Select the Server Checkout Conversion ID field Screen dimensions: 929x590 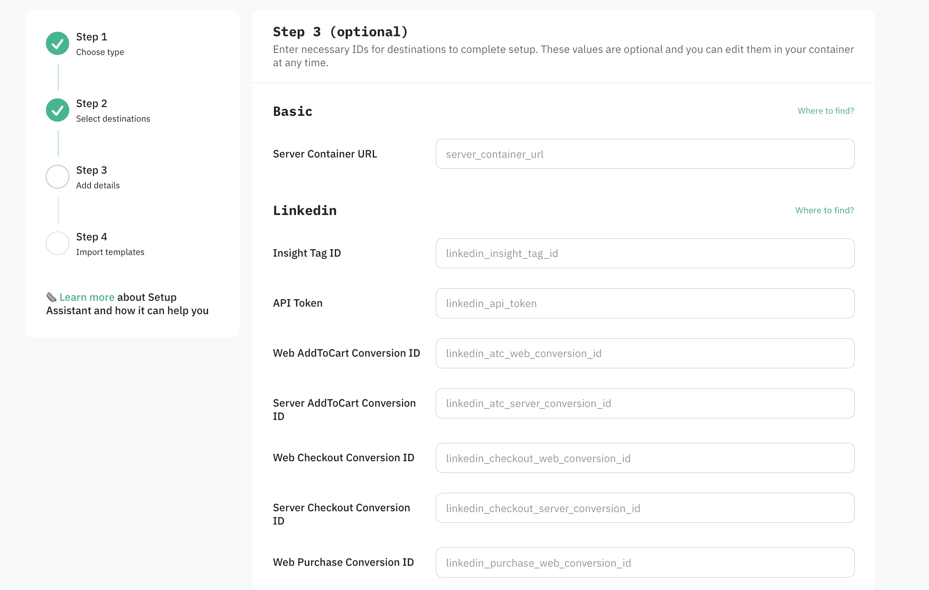pos(645,508)
